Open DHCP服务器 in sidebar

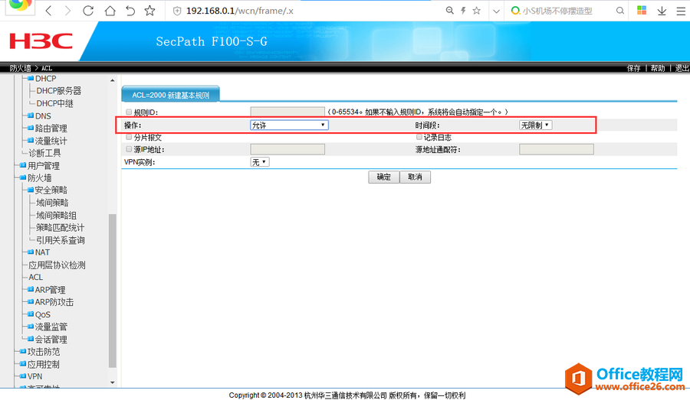pos(58,91)
